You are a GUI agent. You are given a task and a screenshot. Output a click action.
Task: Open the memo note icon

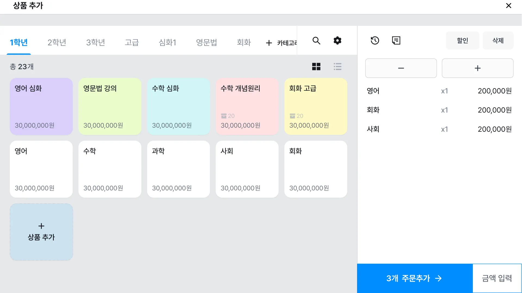click(396, 40)
